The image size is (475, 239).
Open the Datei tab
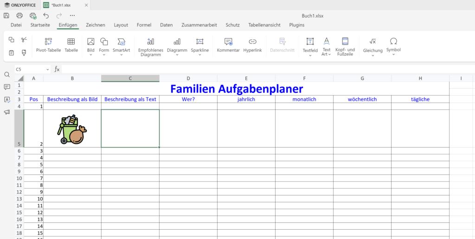(16, 25)
